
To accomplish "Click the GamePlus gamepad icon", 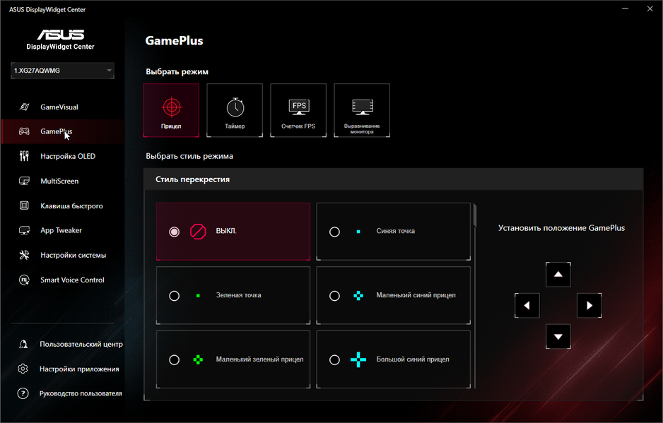I will (x=24, y=131).
